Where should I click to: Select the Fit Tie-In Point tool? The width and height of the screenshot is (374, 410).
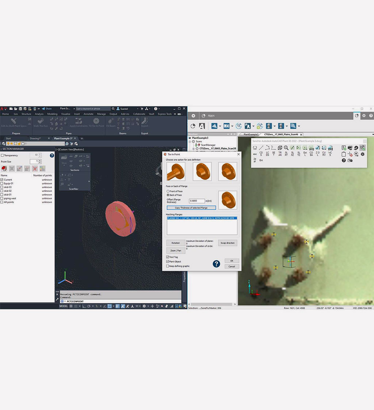tap(95, 124)
